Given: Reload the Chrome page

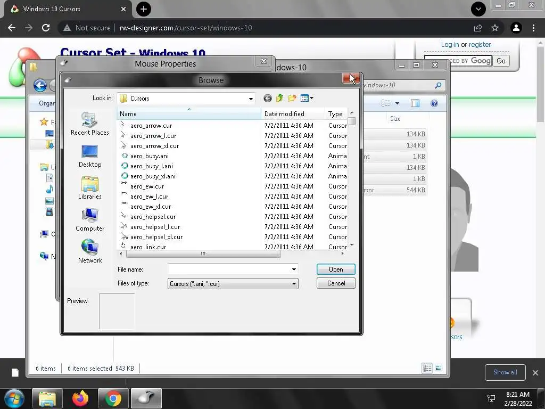Looking at the screenshot, I should [x=46, y=28].
